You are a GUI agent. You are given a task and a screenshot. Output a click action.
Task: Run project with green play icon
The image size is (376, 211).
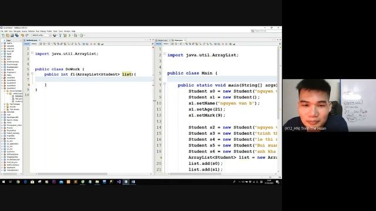(x=70, y=35)
